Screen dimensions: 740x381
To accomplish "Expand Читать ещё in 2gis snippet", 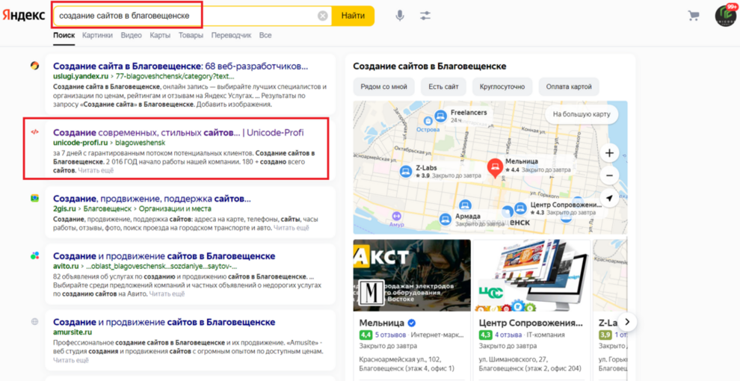I will coord(292,228).
